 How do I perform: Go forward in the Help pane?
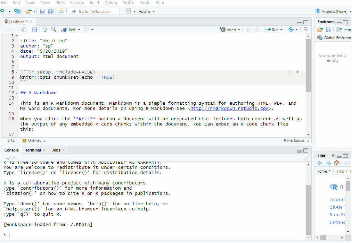tap(328, 163)
